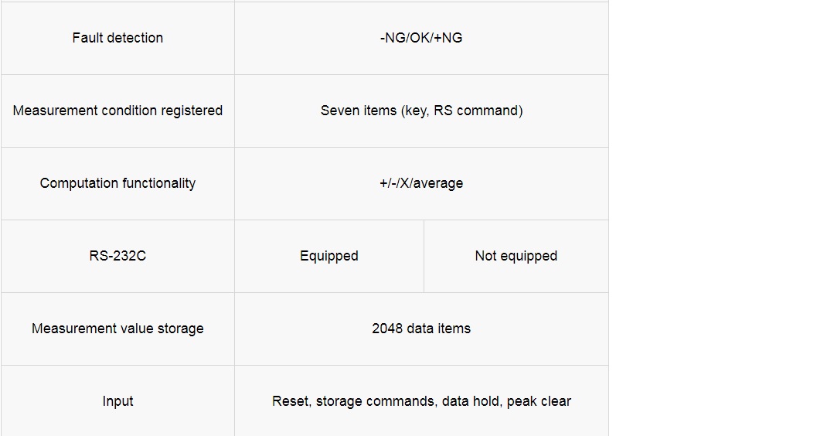This screenshot has height=436, width=834.
Task: Click the word Seven in the table
Action: (337, 111)
